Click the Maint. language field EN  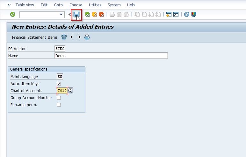click(60, 77)
